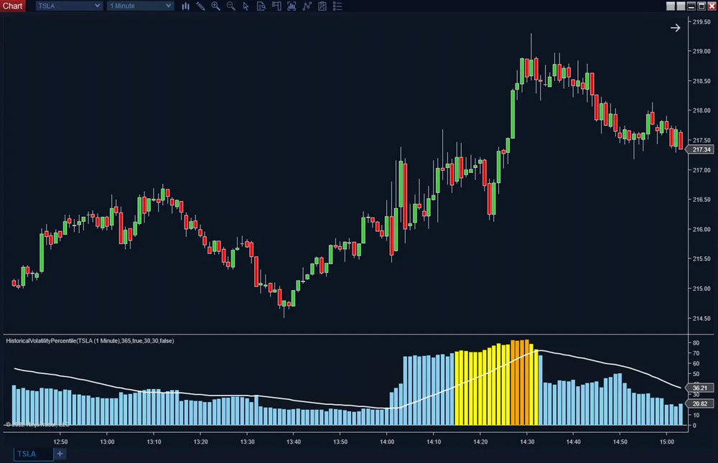
Task: Click the zoom out magnifier
Action: (230, 6)
